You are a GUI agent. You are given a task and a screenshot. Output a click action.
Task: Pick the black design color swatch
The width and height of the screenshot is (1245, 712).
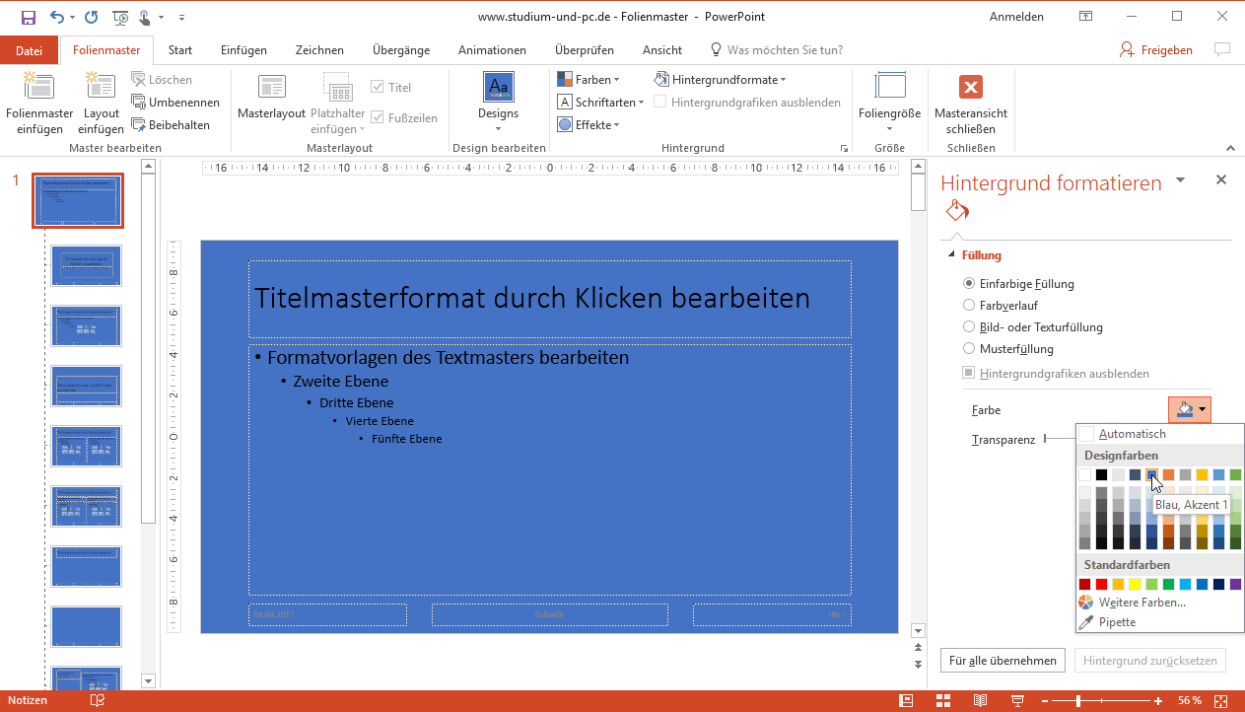click(x=1102, y=474)
